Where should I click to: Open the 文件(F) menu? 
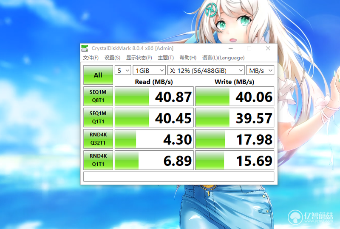pyautogui.click(x=91, y=58)
